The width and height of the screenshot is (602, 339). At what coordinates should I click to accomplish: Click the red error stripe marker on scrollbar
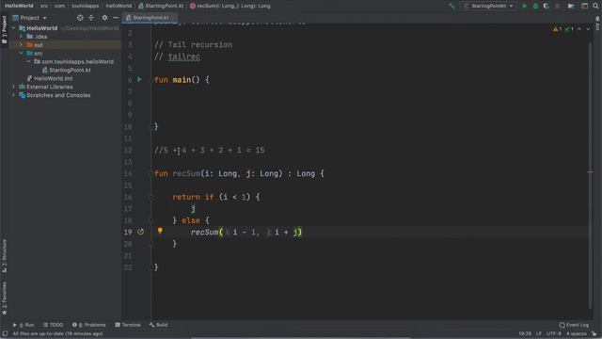point(591,171)
